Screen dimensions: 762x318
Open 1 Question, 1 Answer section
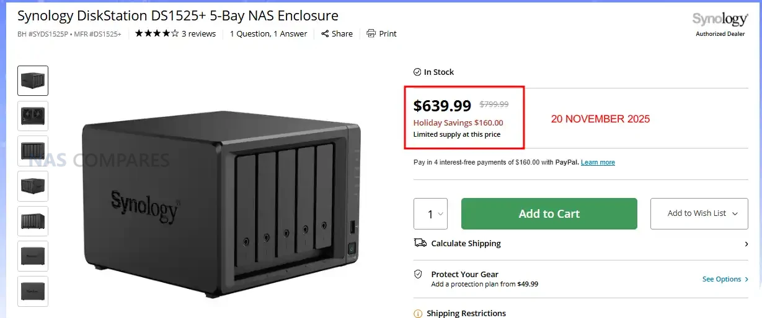268,34
